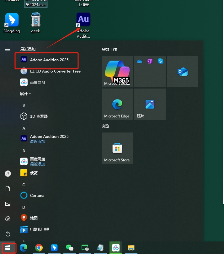The height and width of the screenshot is (254, 224).
Task: Open WeChat from the taskbar
Action: [70, 248]
